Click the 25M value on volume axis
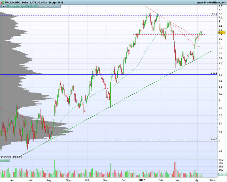This screenshot has height=182, width=227. pos(221,160)
